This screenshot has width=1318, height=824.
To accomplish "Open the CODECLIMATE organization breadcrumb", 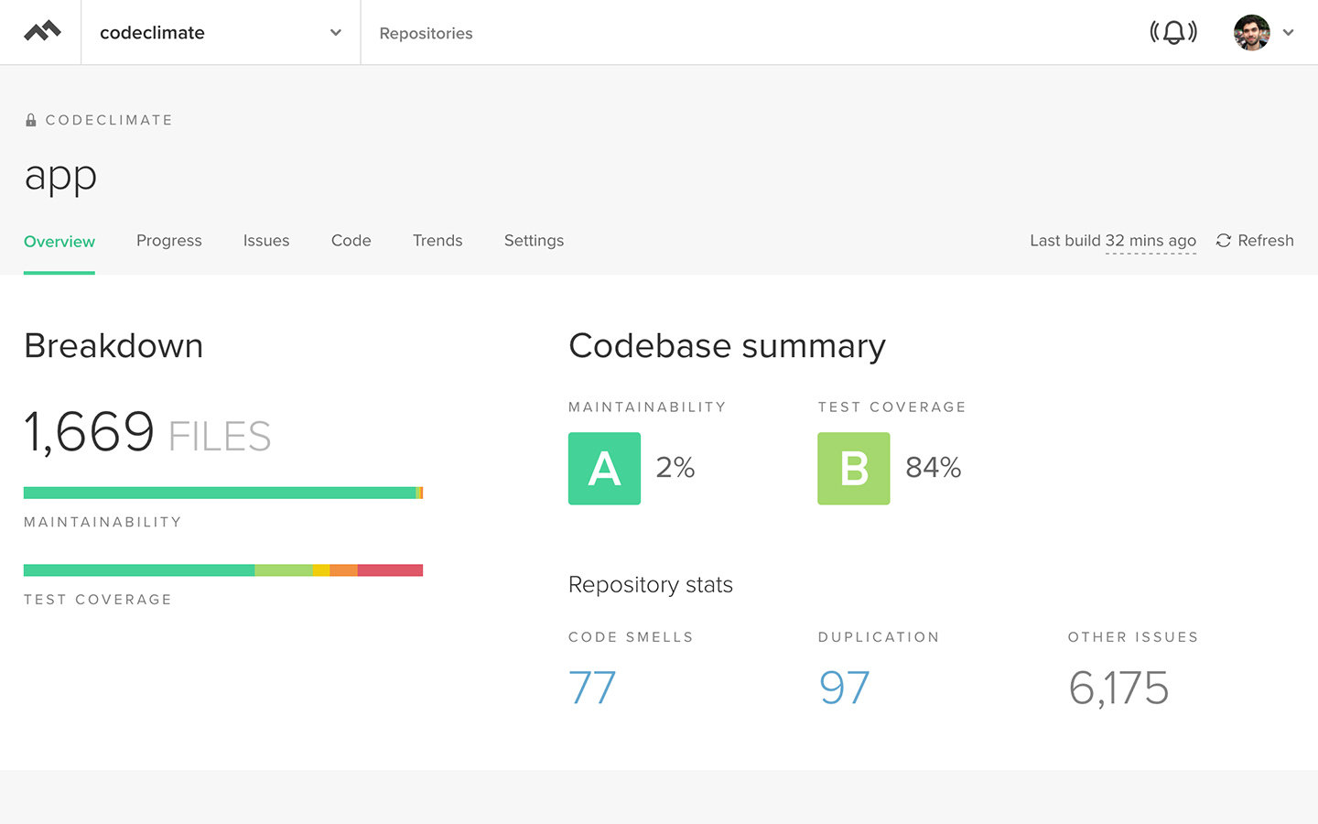I will point(109,120).
